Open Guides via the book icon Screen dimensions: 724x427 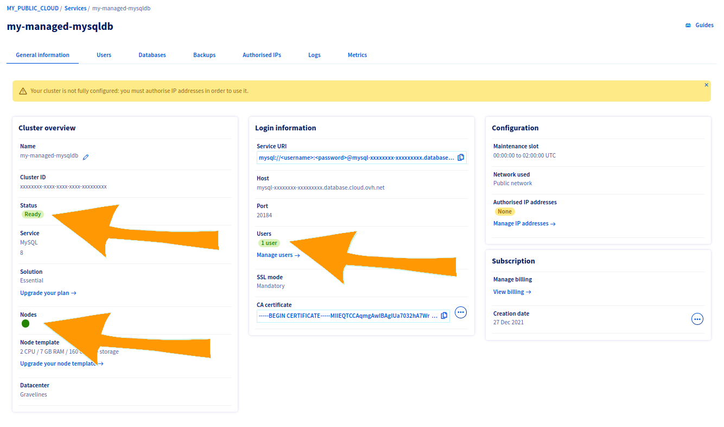point(699,25)
